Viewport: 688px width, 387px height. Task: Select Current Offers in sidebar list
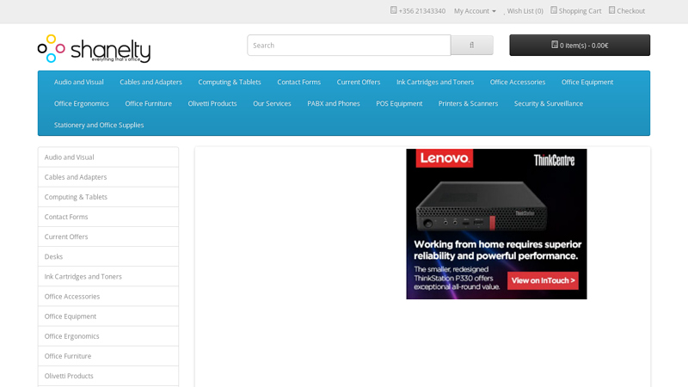pos(108,237)
